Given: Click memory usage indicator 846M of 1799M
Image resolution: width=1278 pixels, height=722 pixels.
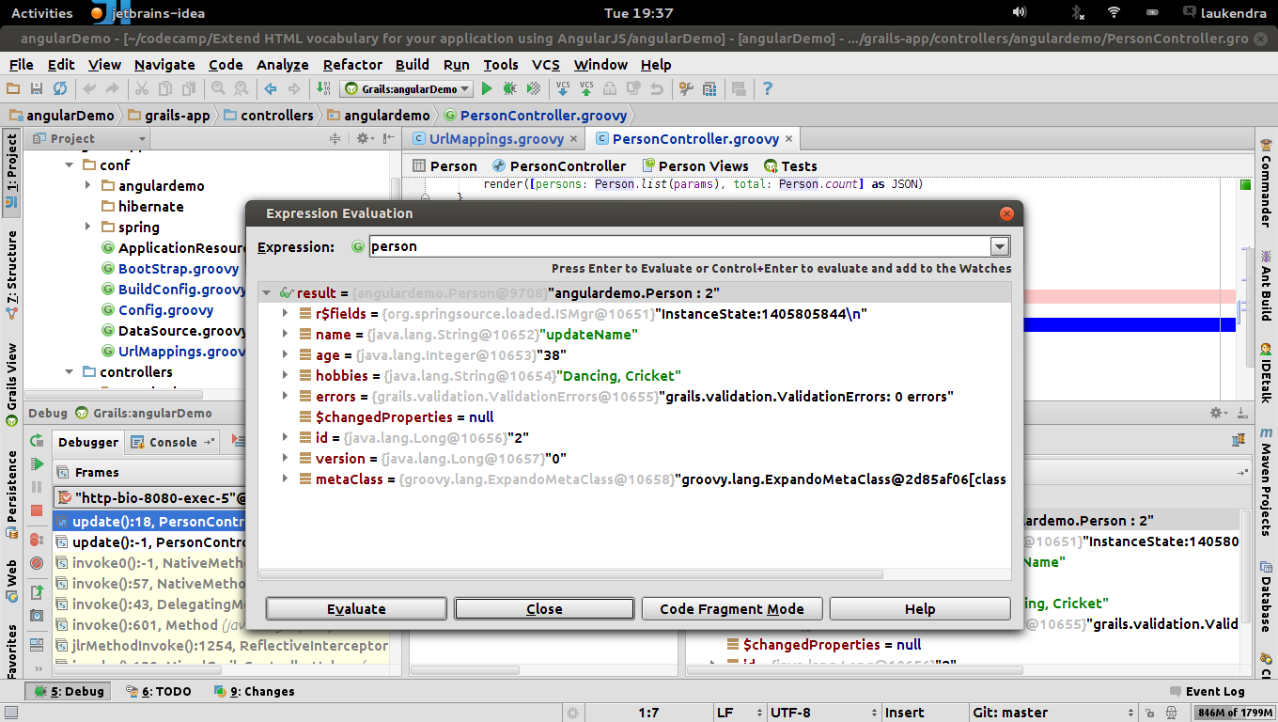Looking at the screenshot, I should pos(1234,713).
